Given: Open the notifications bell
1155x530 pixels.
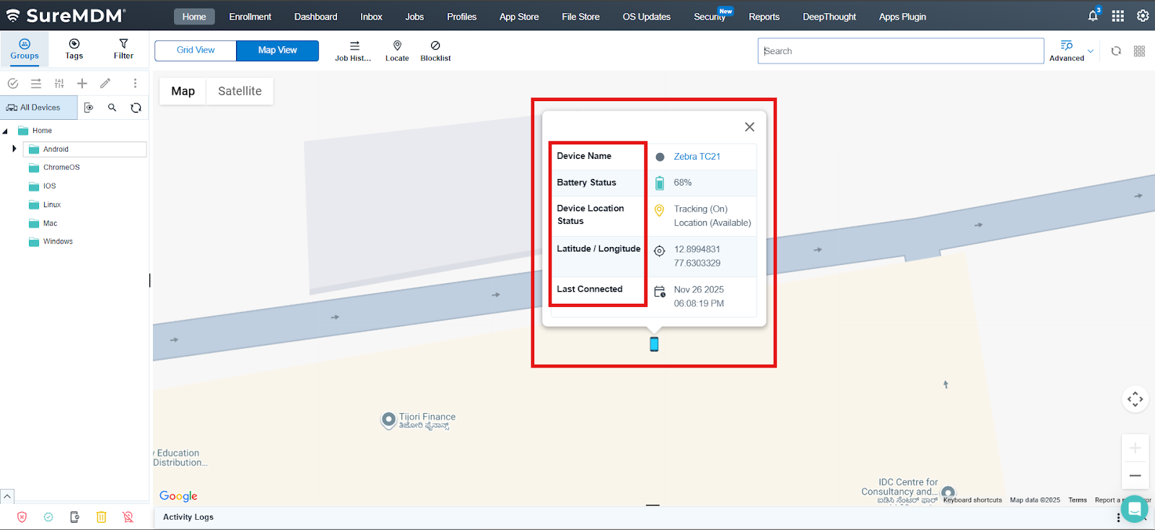Looking at the screenshot, I should (x=1093, y=16).
